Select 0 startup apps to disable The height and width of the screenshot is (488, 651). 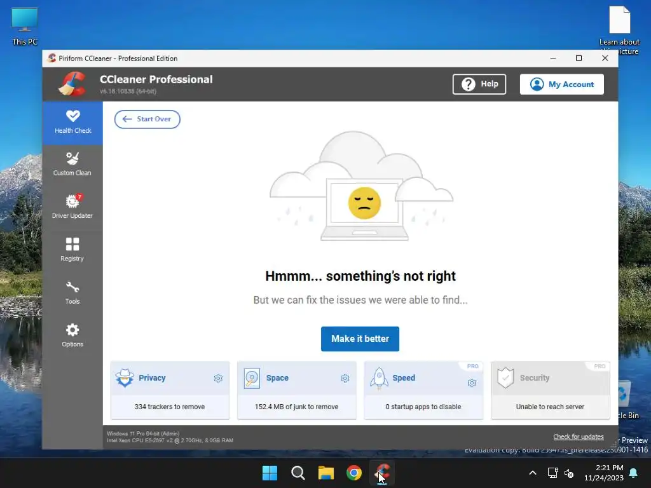click(423, 407)
